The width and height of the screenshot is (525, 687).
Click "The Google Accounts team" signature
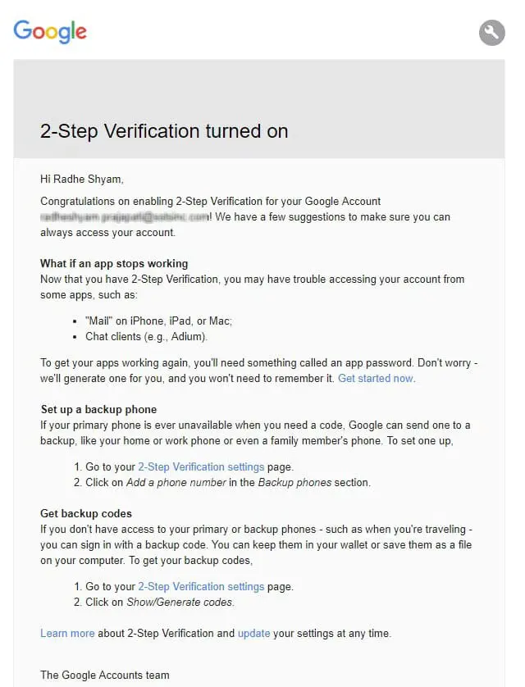click(105, 676)
